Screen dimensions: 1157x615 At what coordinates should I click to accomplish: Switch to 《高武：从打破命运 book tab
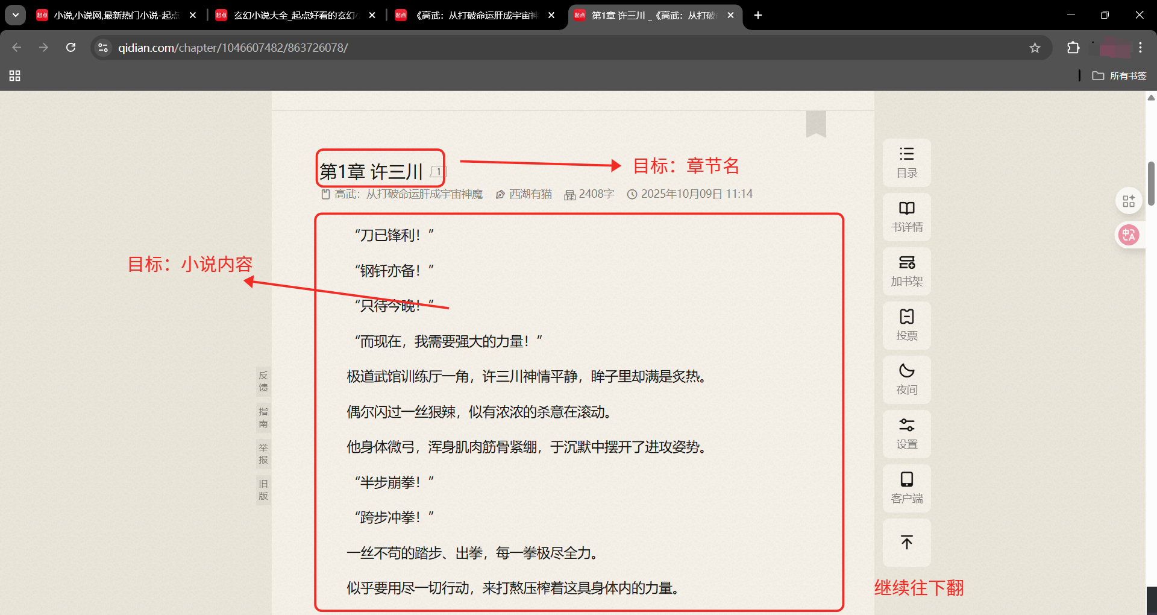[x=468, y=15]
